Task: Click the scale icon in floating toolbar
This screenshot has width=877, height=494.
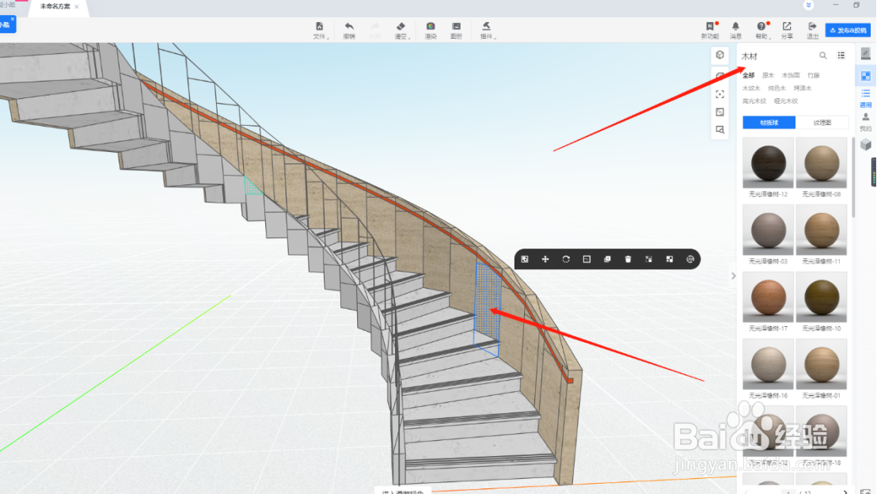Action: pyautogui.click(x=587, y=259)
